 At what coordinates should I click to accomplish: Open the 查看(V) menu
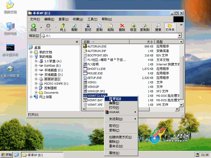coord(63,19)
